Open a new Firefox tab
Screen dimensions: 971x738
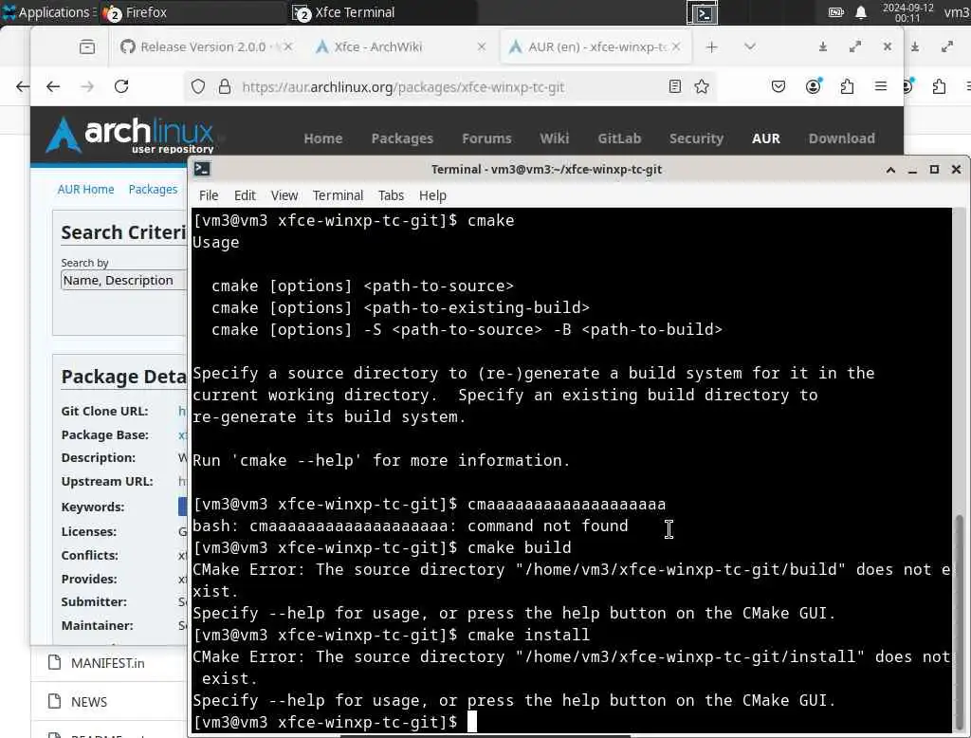click(x=711, y=47)
